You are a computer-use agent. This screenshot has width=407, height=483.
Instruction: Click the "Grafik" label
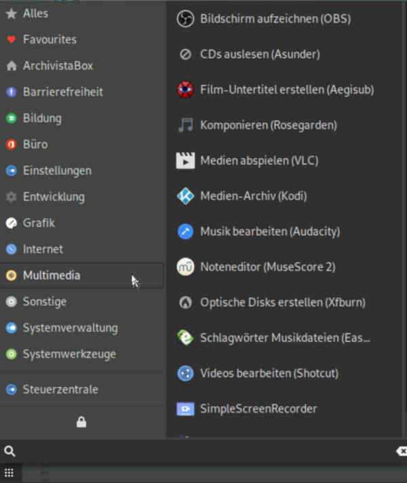[39, 223]
